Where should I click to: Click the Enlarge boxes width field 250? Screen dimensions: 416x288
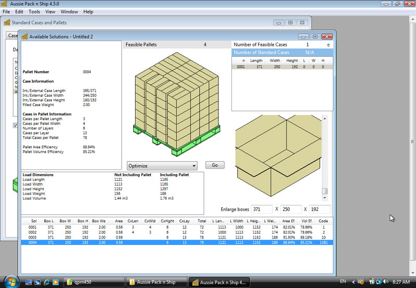291,209
